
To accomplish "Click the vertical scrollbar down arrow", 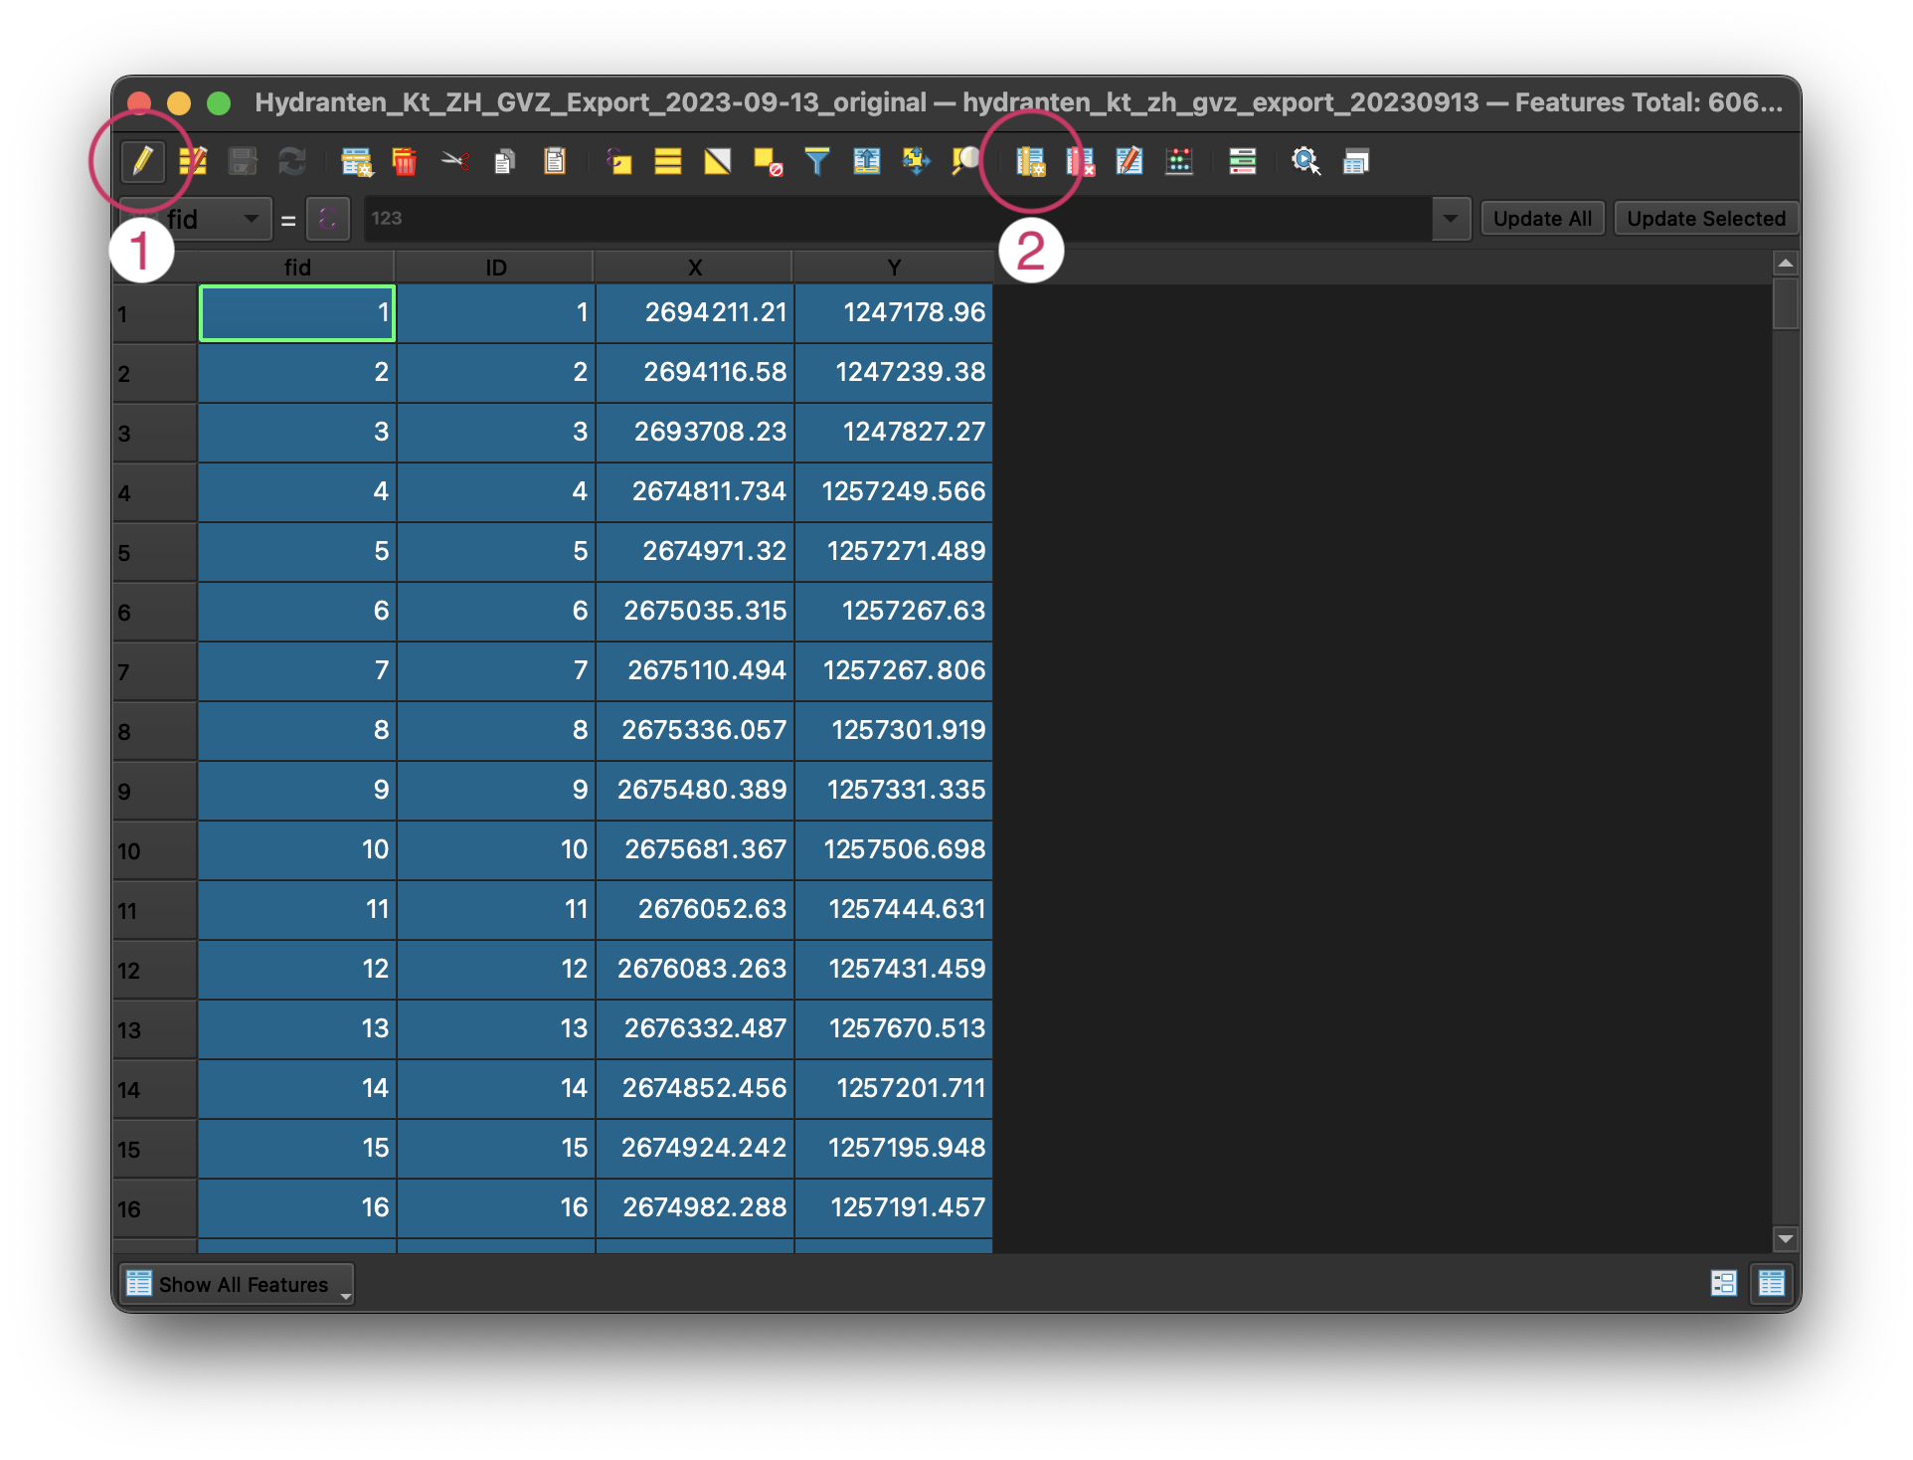I will pyautogui.click(x=1786, y=1239).
